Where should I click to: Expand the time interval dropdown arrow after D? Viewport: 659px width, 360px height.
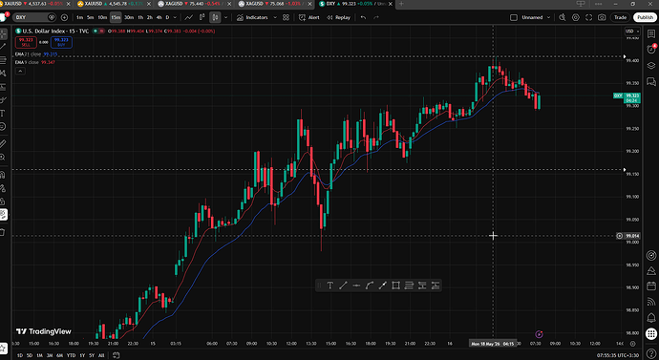pos(175,17)
